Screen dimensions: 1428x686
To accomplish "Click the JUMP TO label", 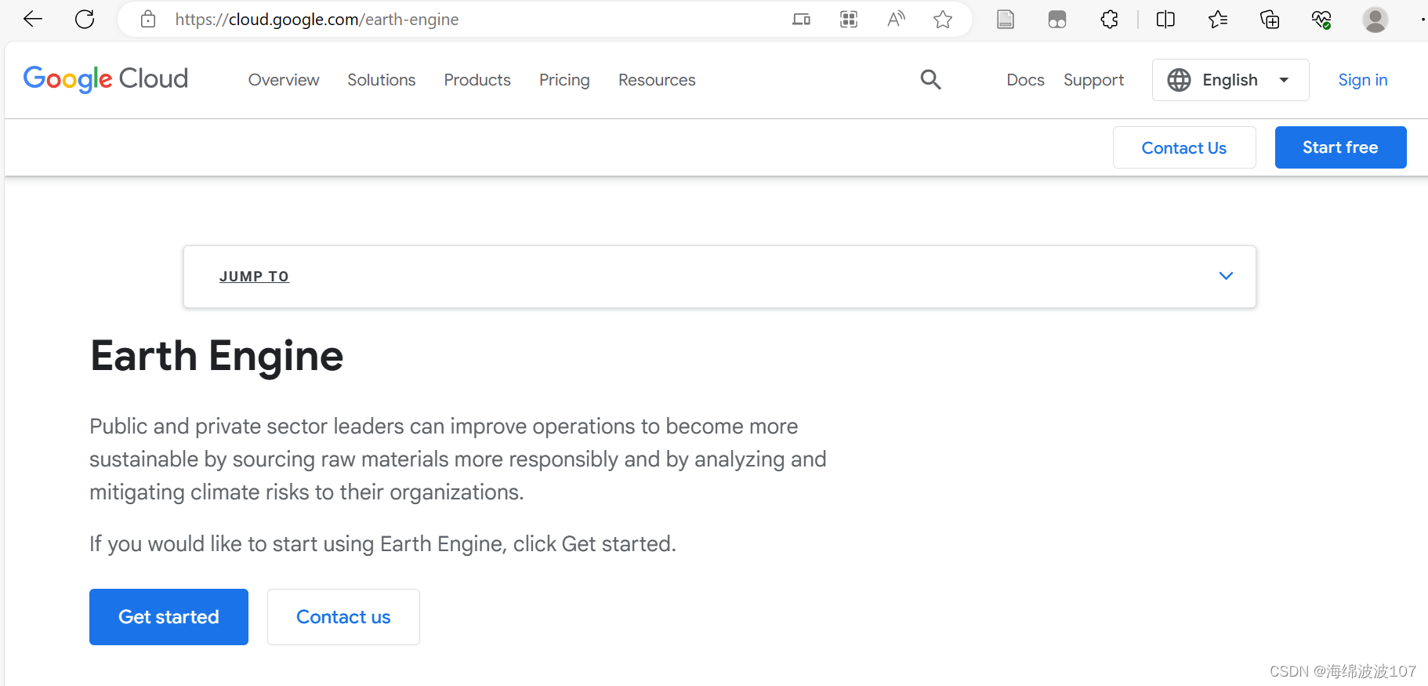I will (254, 277).
